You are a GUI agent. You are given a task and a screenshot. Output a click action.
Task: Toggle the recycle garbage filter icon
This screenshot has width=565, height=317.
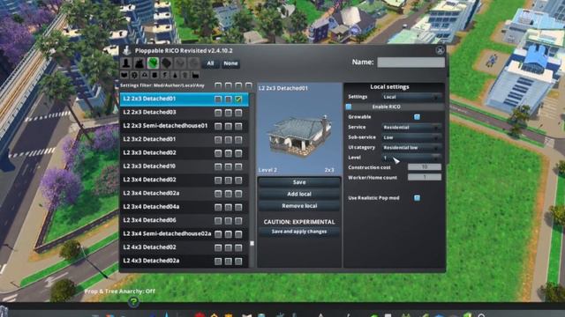click(x=145, y=75)
